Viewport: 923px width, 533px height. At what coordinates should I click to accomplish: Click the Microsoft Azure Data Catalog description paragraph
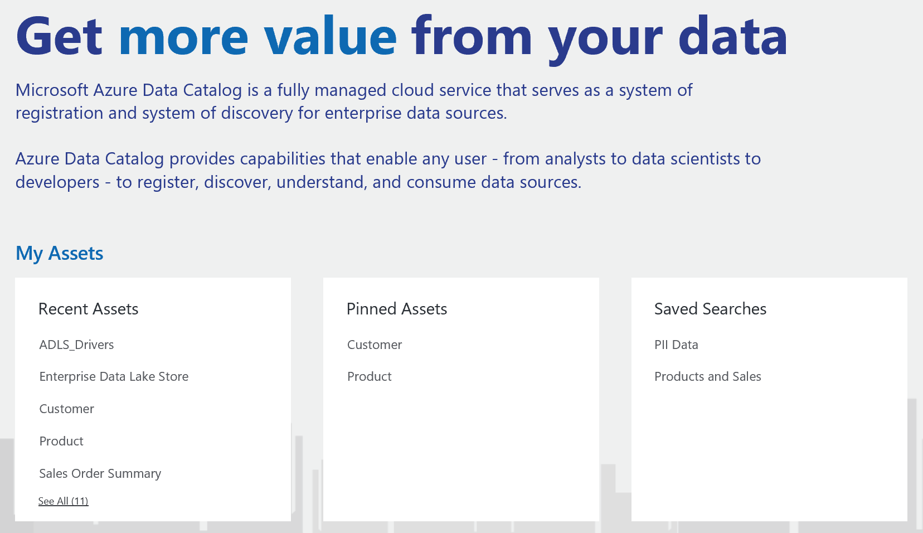click(x=354, y=101)
